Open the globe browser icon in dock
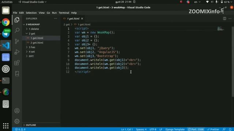 click(6, 92)
